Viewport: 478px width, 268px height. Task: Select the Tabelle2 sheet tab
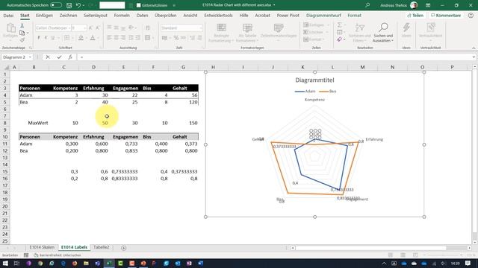point(102,247)
